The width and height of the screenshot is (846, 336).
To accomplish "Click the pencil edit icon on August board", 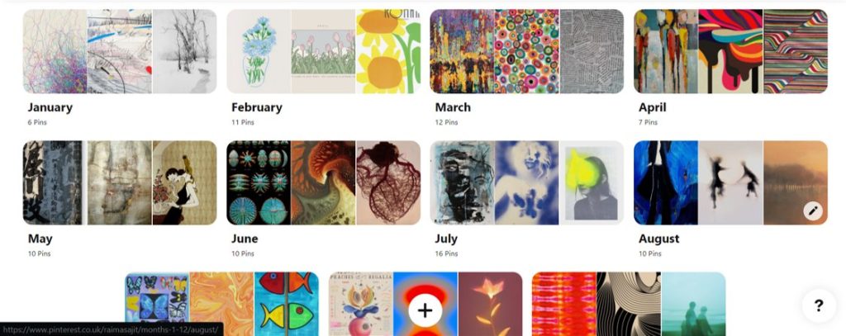I will [x=813, y=211].
